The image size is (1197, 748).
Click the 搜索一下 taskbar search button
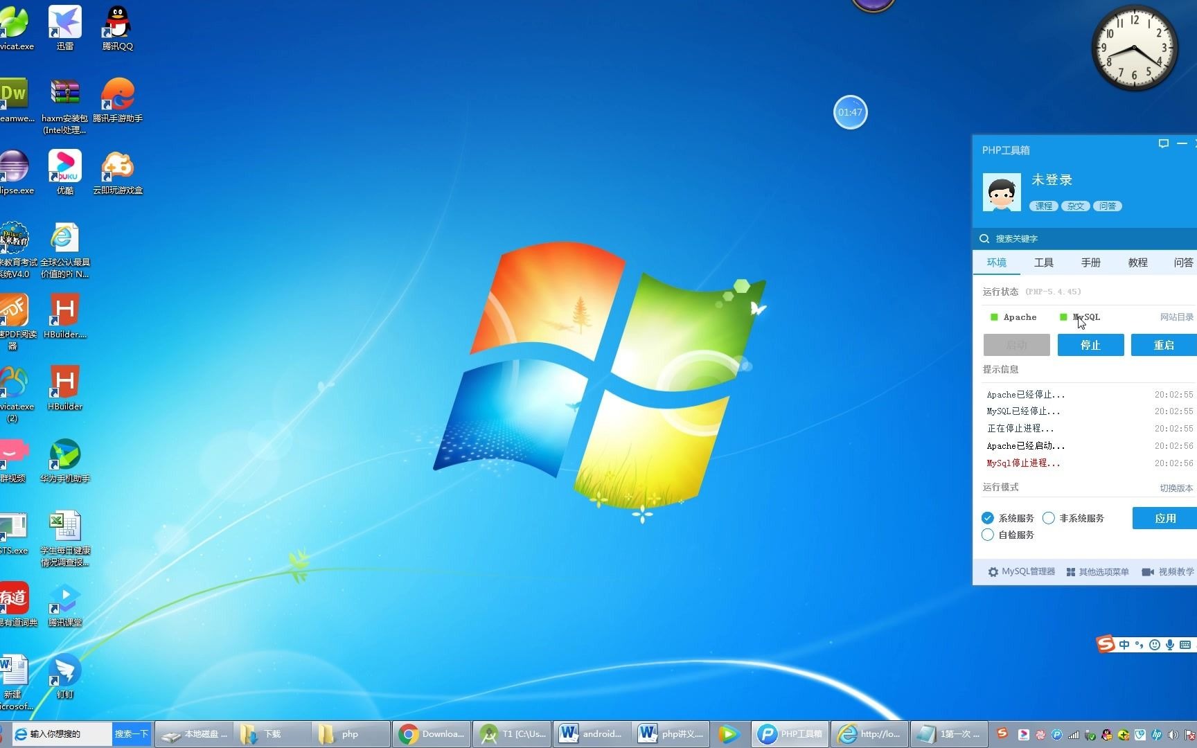tap(132, 734)
